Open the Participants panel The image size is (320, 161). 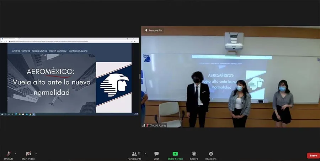tap(134, 155)
